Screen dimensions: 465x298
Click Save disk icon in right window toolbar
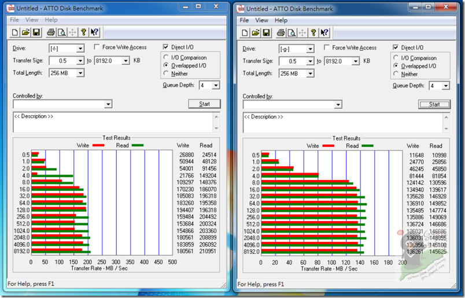(x=266, y=32)
